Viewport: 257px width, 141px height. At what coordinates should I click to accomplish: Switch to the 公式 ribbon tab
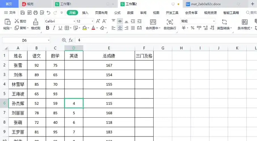click(x=117, y=13)
